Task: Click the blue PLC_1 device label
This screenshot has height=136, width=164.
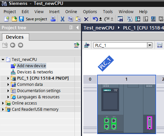Action: pyautogui.click(x=106, y=64)
